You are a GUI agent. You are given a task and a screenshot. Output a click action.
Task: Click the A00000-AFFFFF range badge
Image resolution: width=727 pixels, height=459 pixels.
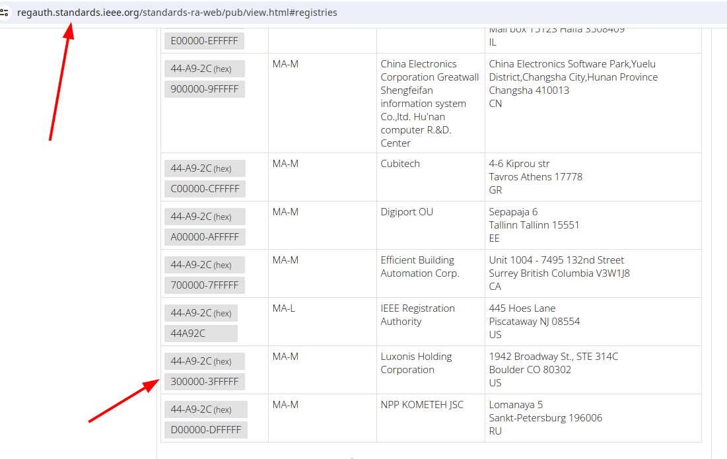[205, 237]
